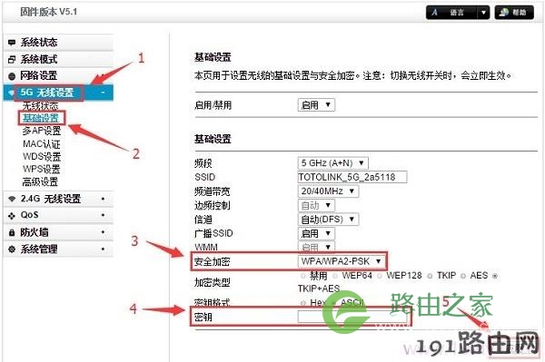The image size is (545, 362).
Task: Open the 高级设置 submenu item
Action: (x=40, y=181)
